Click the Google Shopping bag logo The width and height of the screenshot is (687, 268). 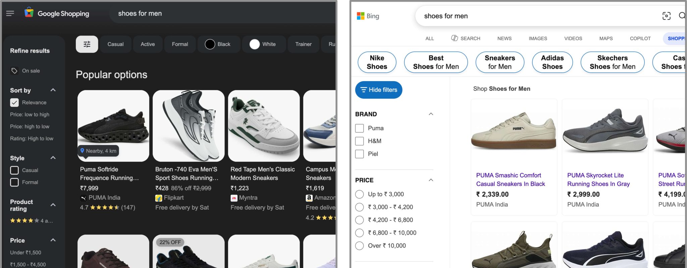tap(29, 13)
